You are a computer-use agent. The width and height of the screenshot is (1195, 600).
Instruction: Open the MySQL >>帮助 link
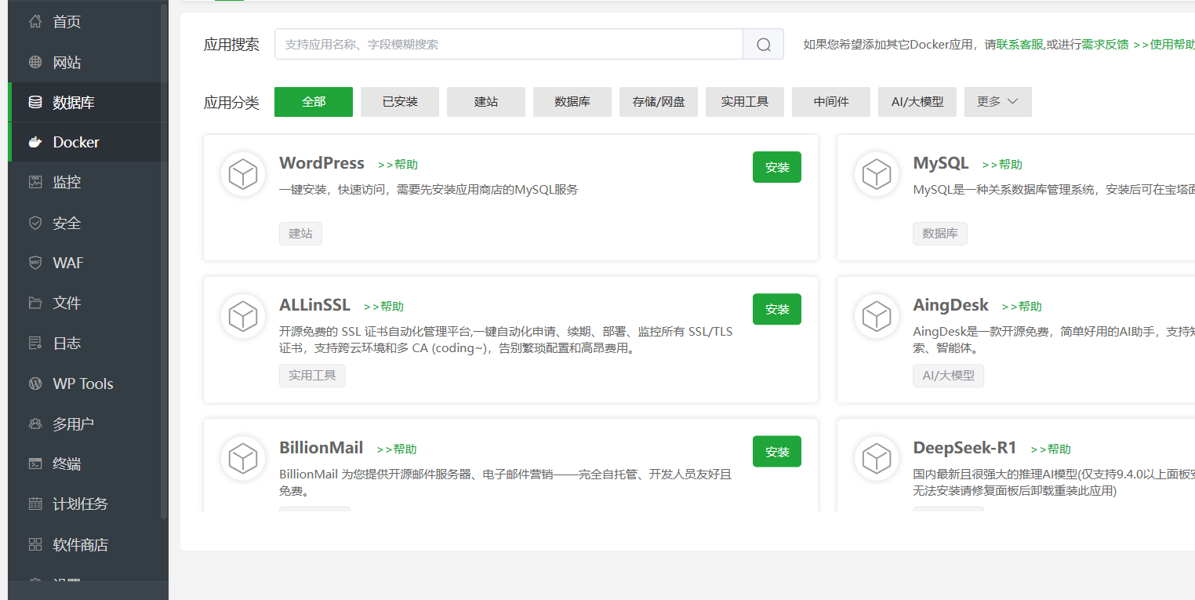coord(1002,165)
